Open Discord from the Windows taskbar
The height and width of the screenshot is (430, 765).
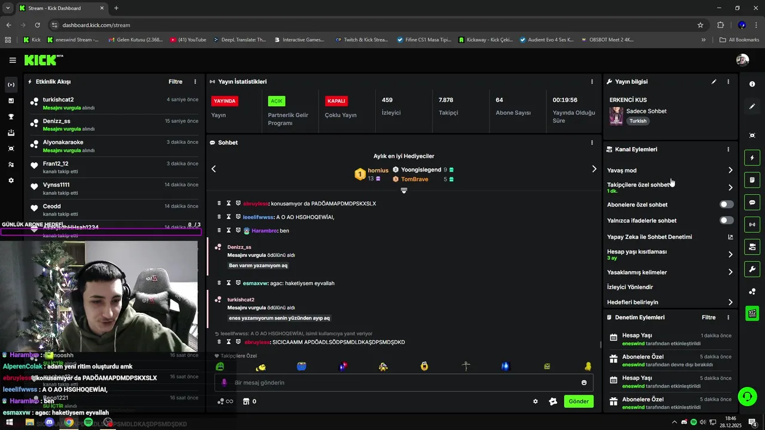(x=50, y=422)
